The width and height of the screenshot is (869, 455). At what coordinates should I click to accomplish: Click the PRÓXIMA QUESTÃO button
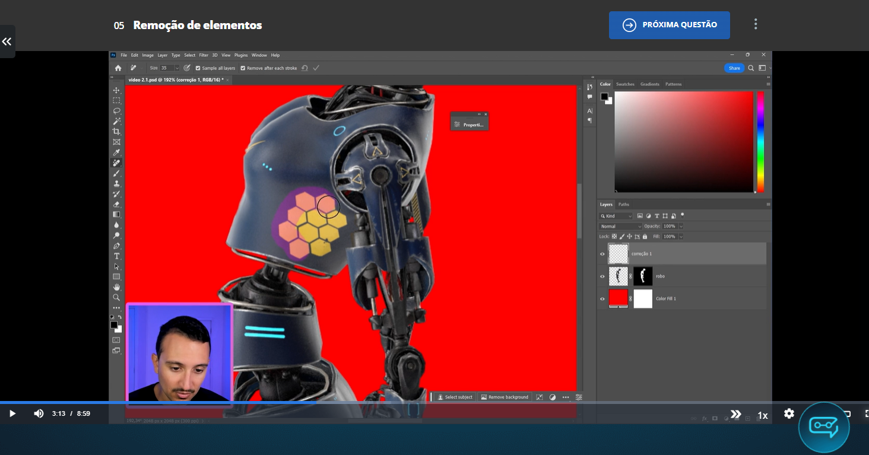point(670,25)
